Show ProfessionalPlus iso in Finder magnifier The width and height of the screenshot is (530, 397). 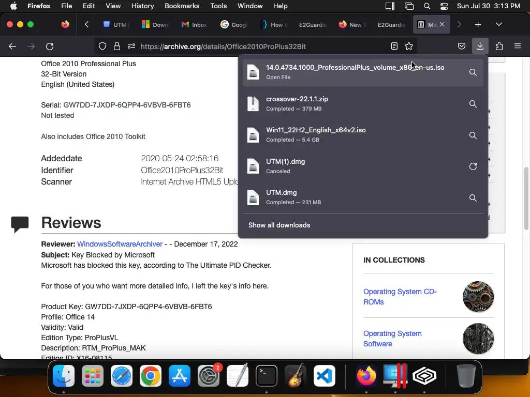coord(473,72)
